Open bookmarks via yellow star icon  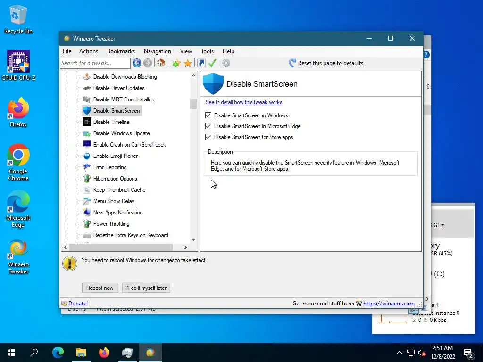click(188, 64)
